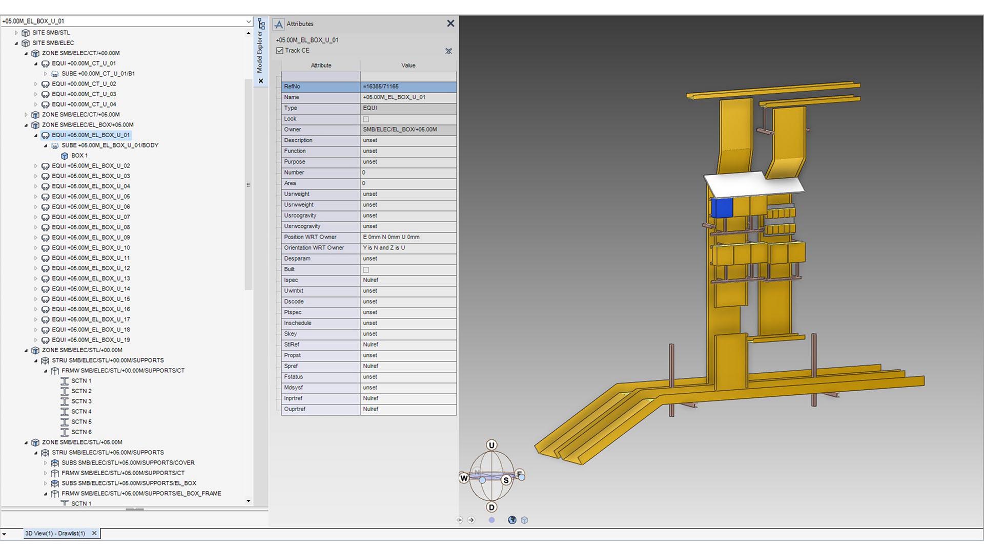Uncheck the Track CE checkbox

click(279, 50)
